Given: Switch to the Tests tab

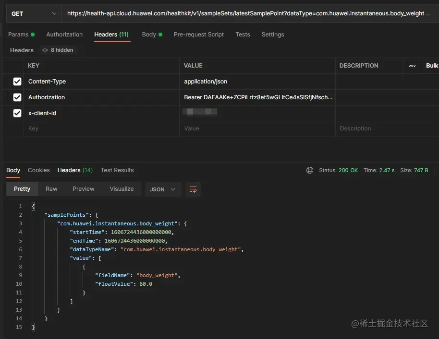Looking at the screenshot, I should pos(243,35).
